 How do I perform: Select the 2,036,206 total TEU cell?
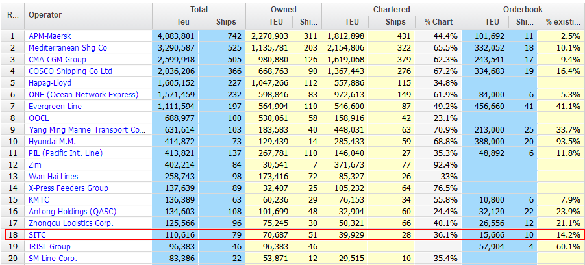(x=175, y=71)
